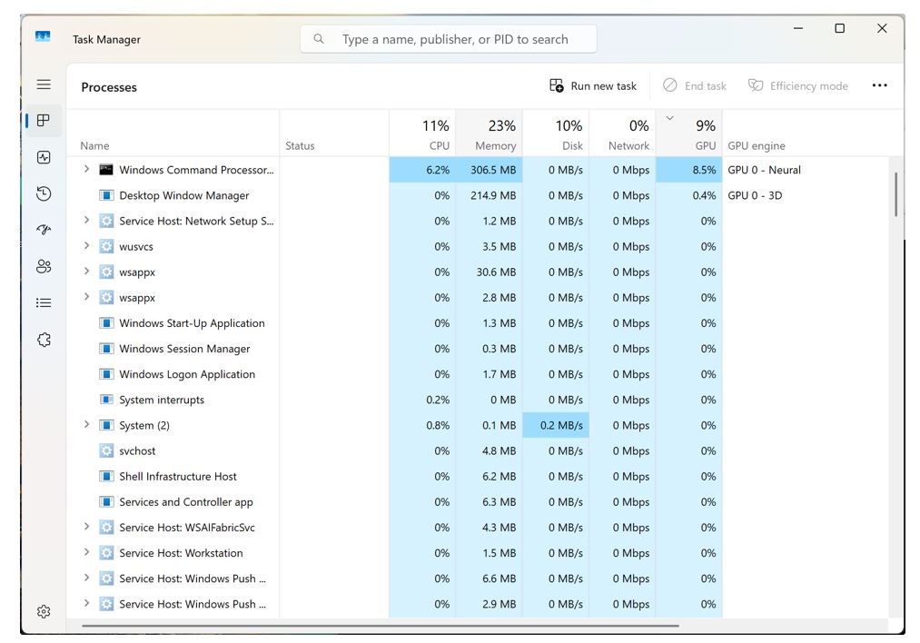Click the vertical scrollbar thumb
This screenshot has width=920, height=643.
(896, 194)
